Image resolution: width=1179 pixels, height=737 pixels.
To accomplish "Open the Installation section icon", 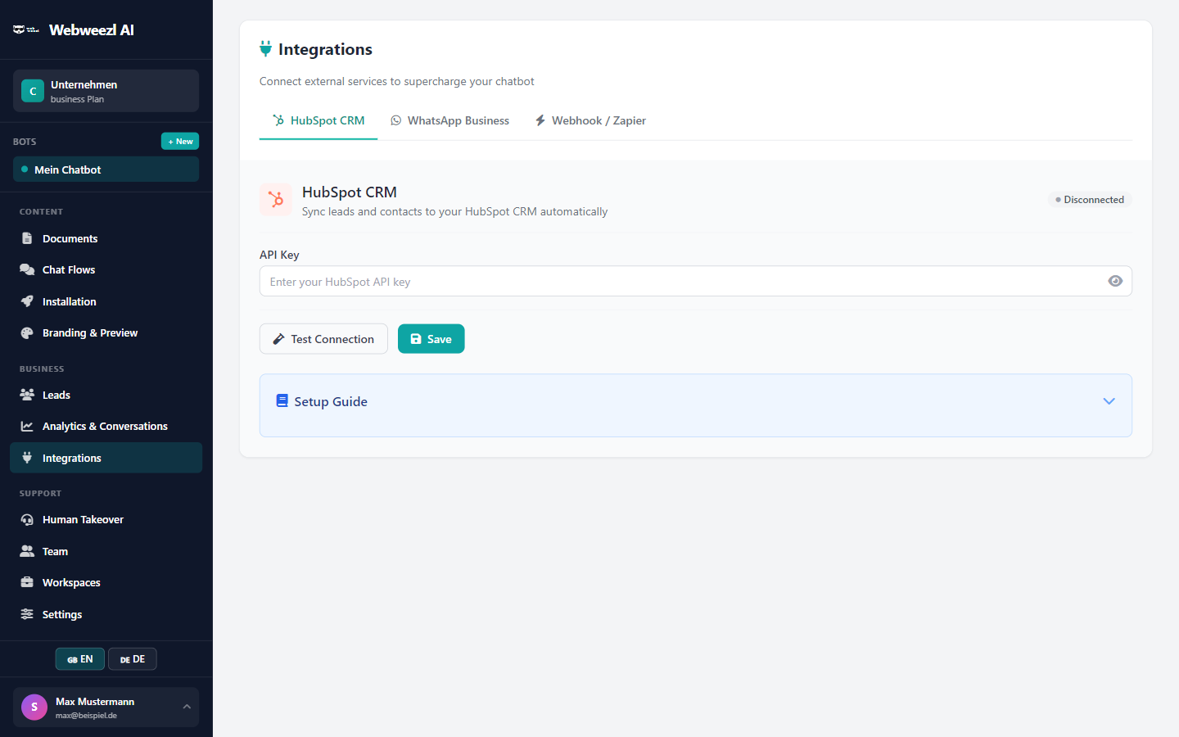I will 27,301.
